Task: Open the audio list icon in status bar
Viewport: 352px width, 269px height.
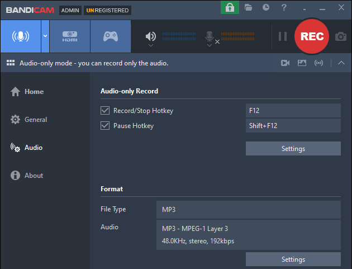Action: tap(319, 63)
